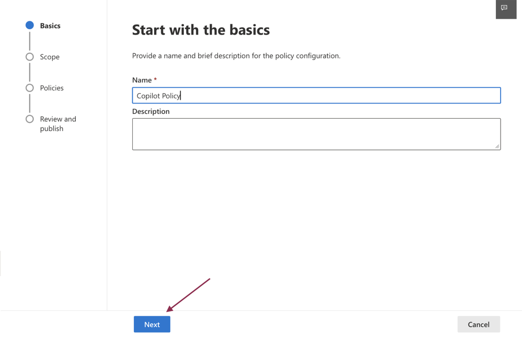522x343 pixels.
Task: Click the Next button
Action: point(152,324)
